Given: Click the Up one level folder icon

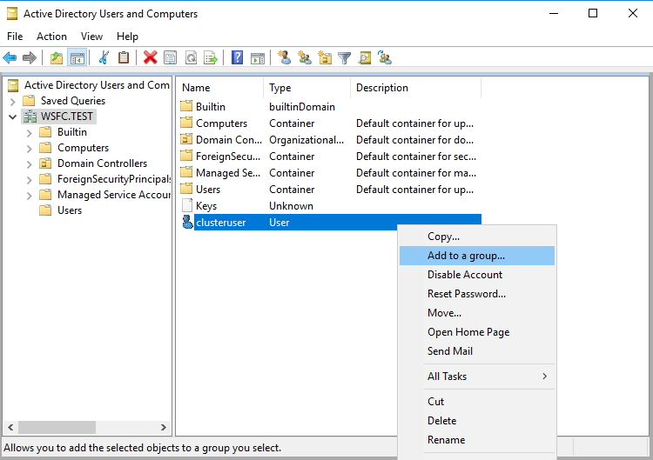Looking at the screenshot, I should [57, 58].
